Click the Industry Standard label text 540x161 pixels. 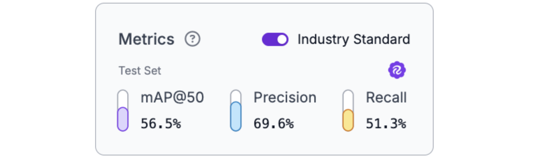pyautogui.click(x=353, y=39)
